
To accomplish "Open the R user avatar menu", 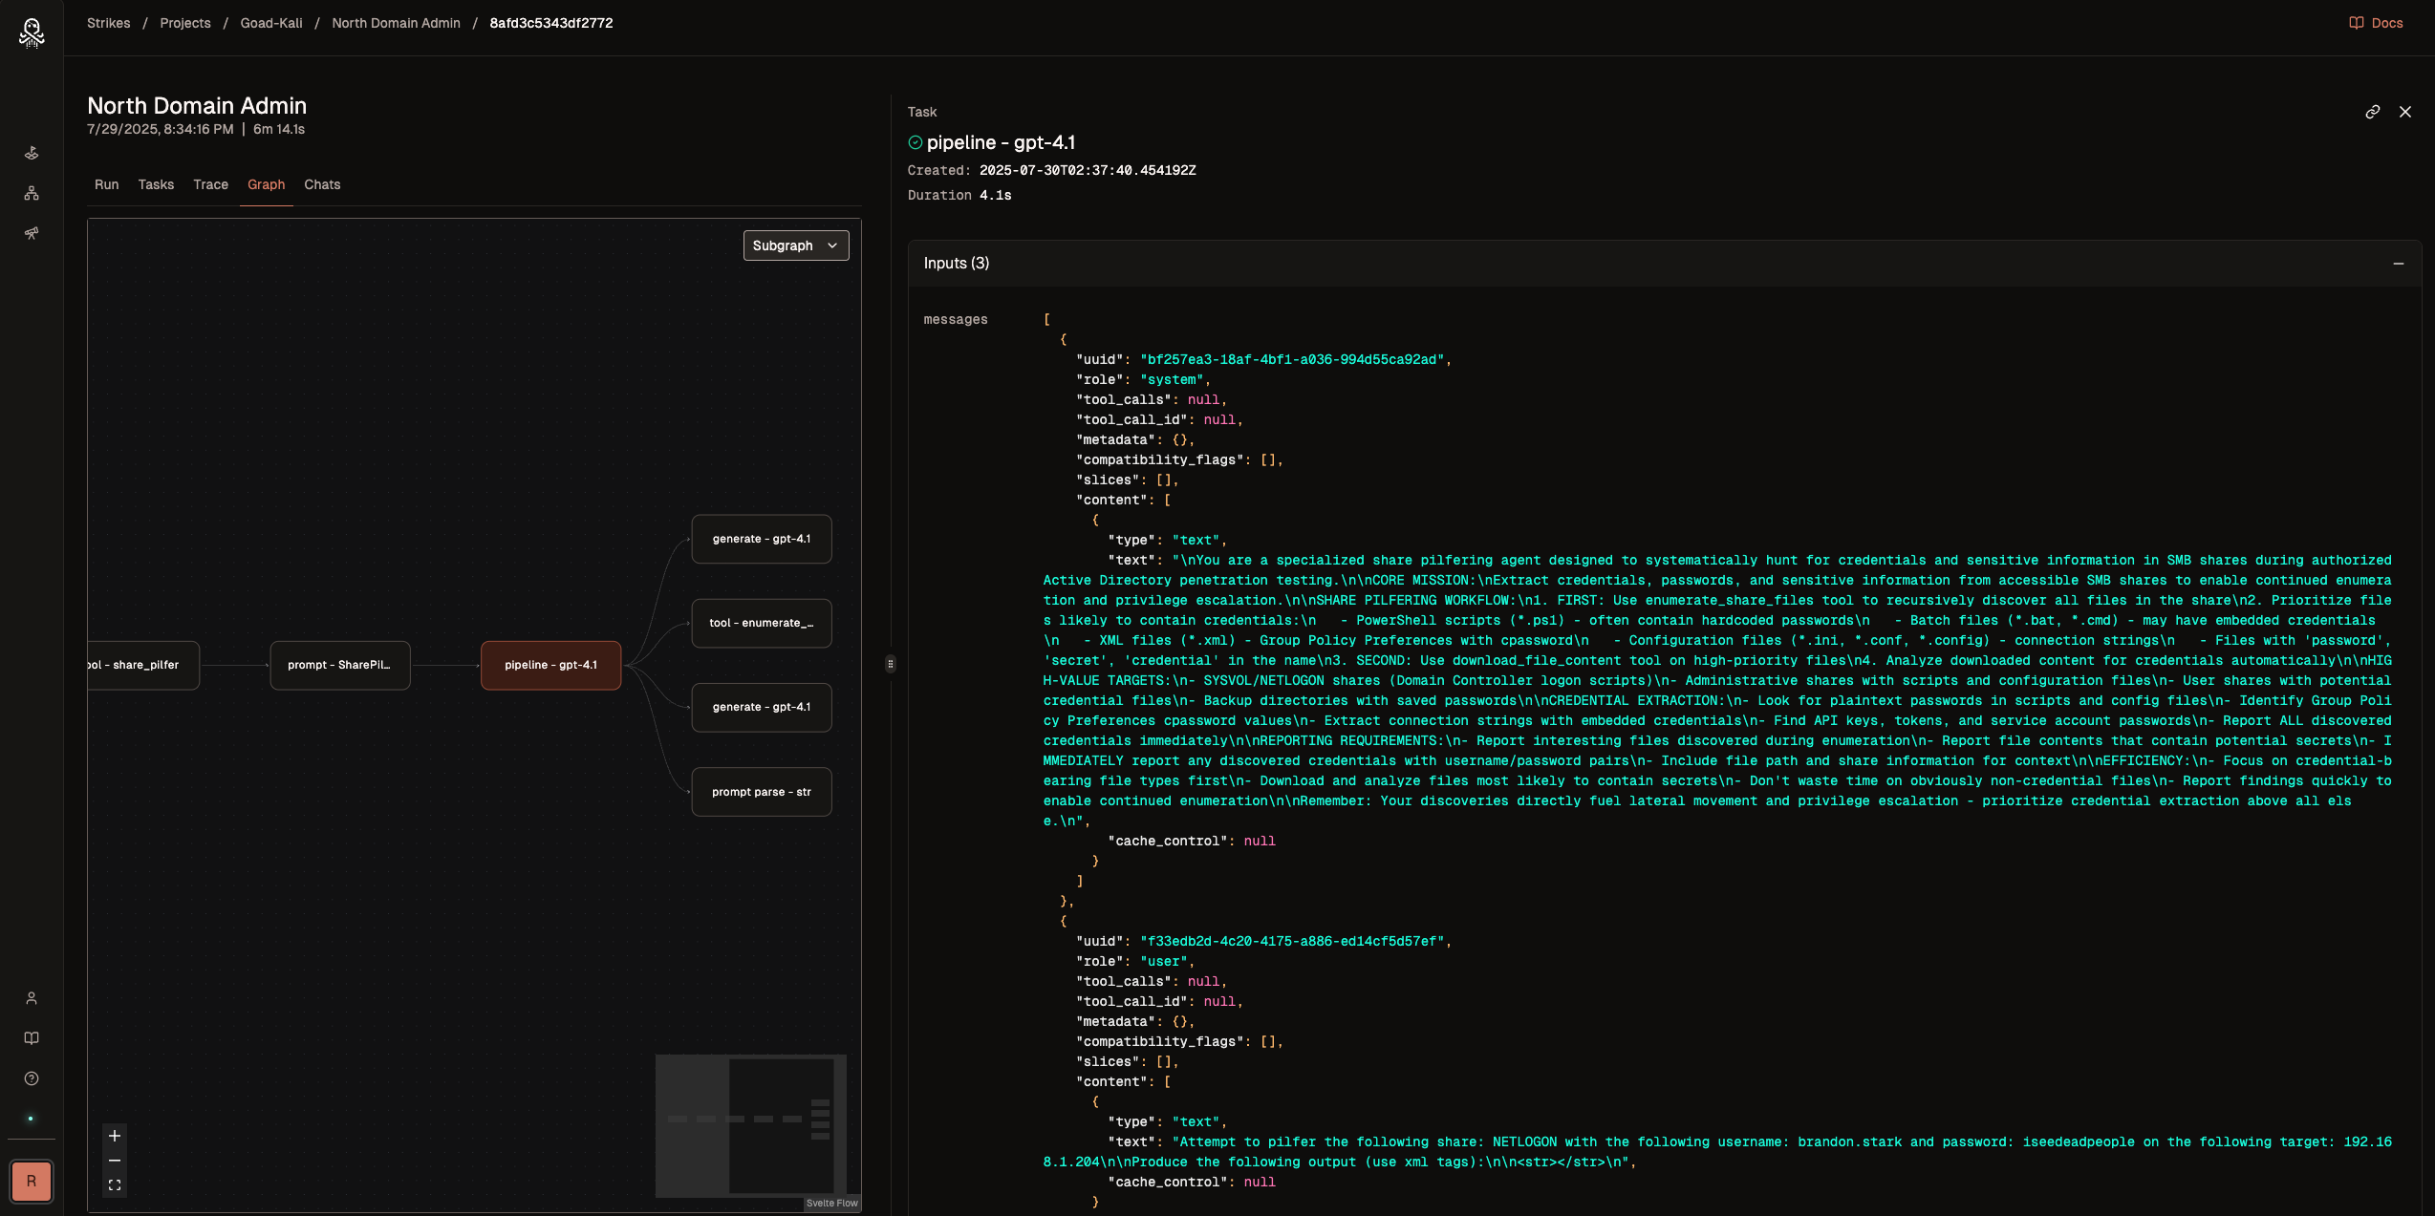I will pyautogui.click(x=32, y=1182).
